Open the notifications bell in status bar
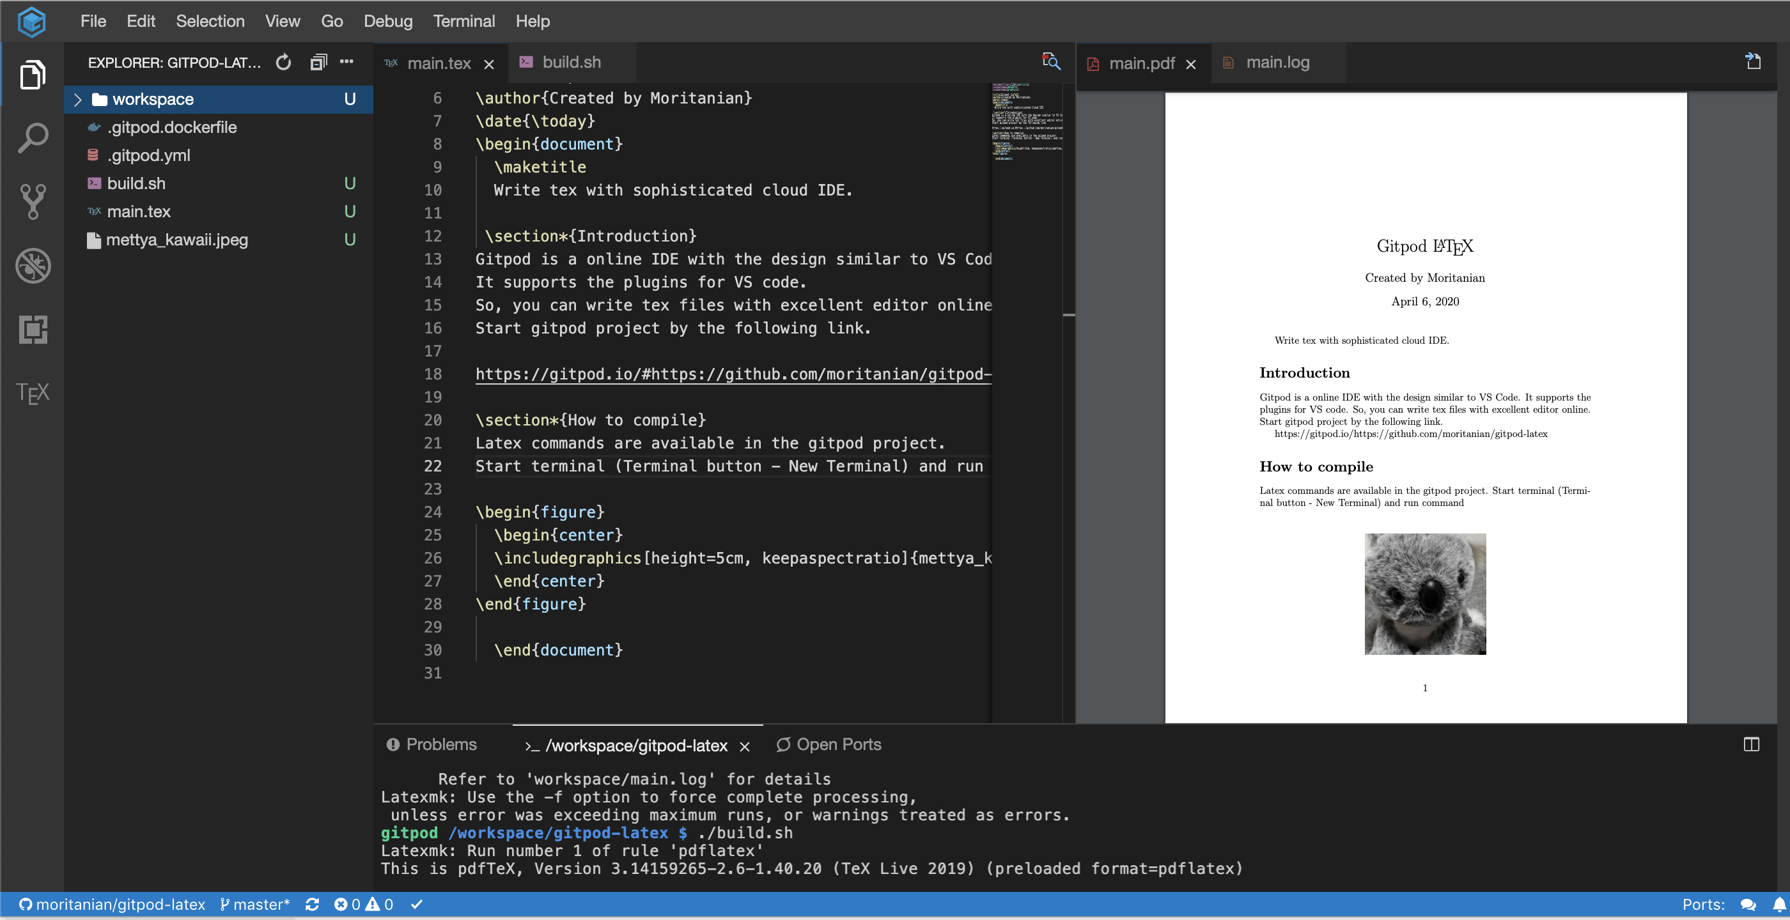This screenshot has height=920, width=1790. coord(1780,904)
